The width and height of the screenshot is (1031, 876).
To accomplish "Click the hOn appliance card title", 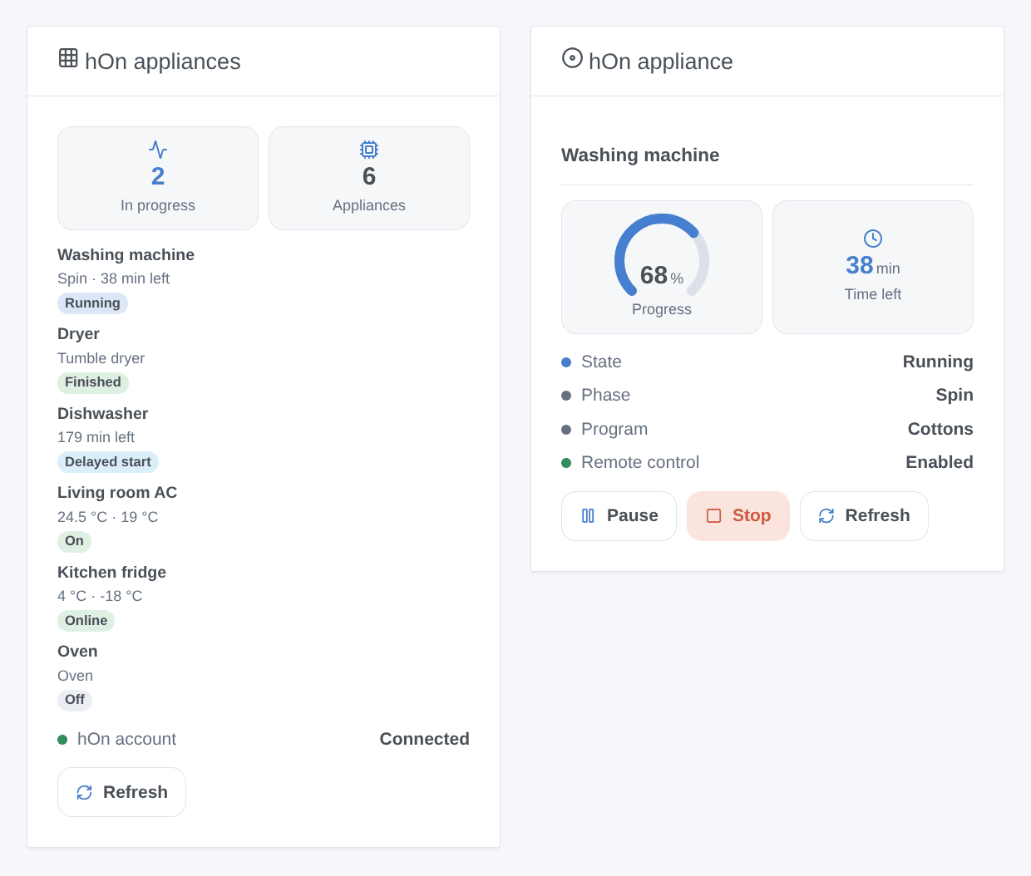I will point(661,62).
